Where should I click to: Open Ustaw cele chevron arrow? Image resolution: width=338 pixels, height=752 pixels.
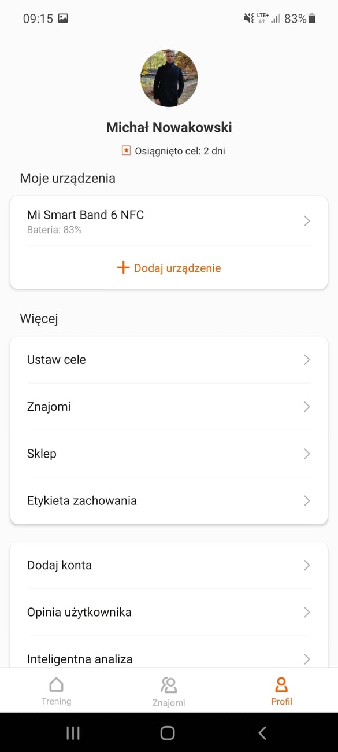pos(307,360)
